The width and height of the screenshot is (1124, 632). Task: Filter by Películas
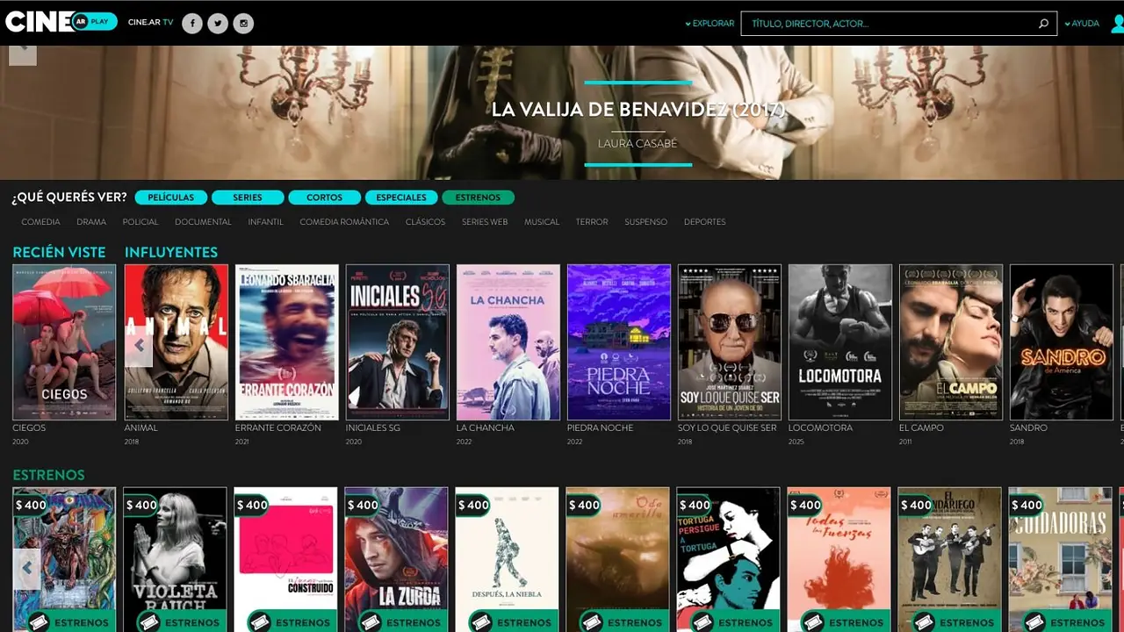(171, 197)
